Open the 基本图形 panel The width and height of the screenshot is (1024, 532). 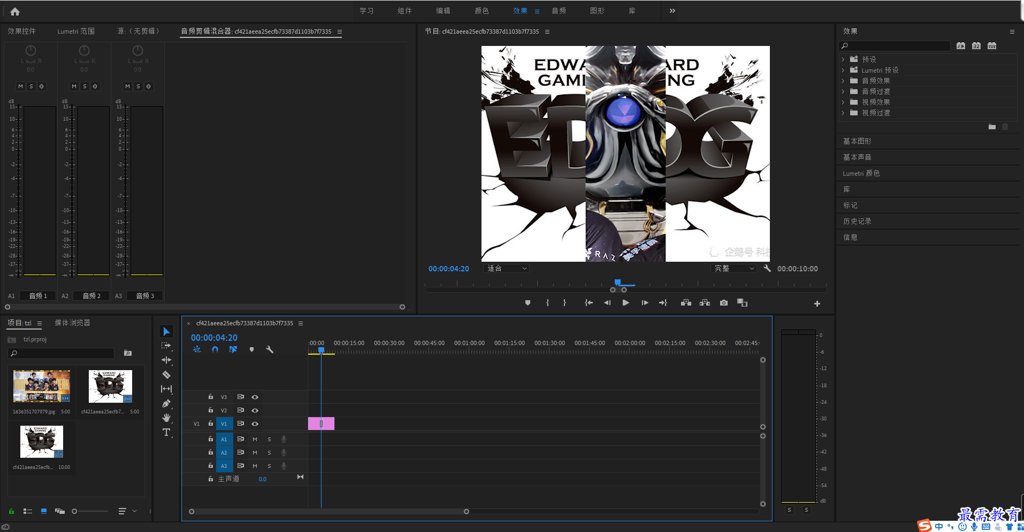[857, 141]
